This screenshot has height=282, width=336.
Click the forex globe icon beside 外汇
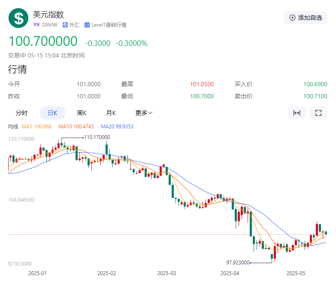(x=65, y=25)
